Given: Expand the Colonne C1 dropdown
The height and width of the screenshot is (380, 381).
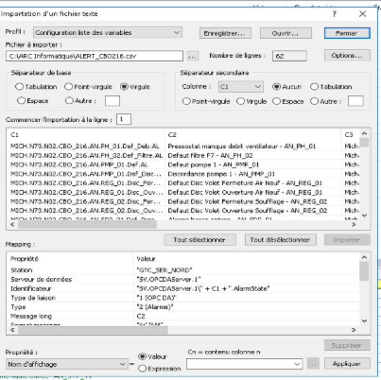Looking at the screenshot, I should click(x=257, y=86).
